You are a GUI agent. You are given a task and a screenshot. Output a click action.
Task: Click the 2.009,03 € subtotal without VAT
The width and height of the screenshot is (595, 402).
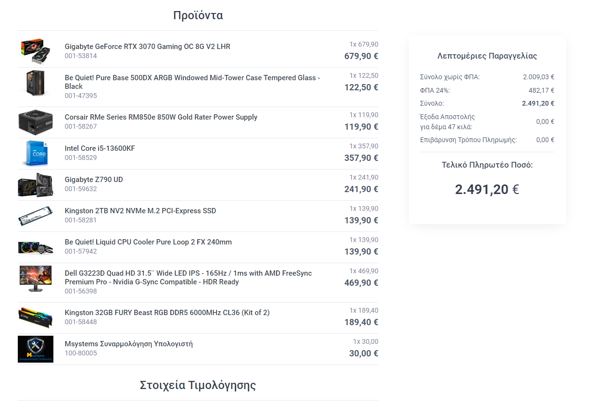click(x=539, y=77)
